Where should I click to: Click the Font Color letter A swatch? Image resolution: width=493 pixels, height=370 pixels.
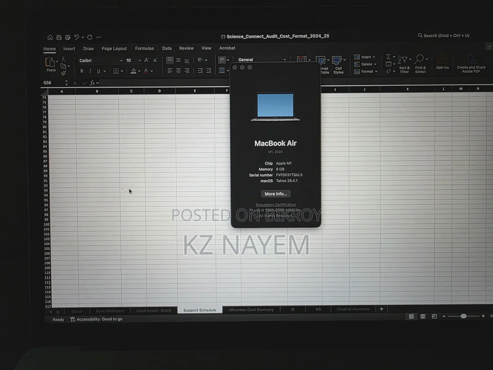[x=146, y=71]
